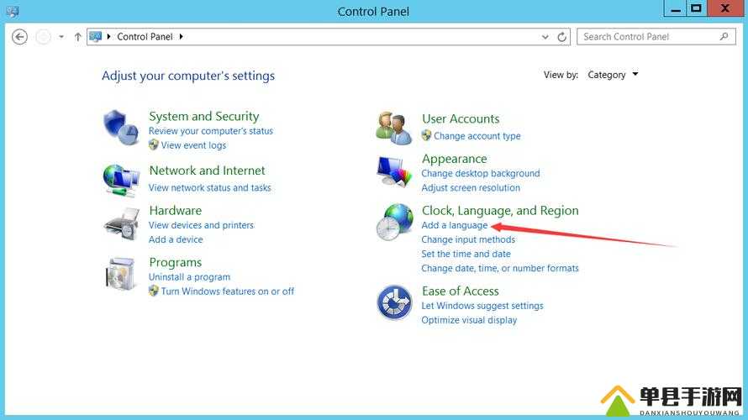Image resolution: width=748 pixels, height=420 pixels.
Task: Open the Programs disc box icon
Action: tap(120, 274)
